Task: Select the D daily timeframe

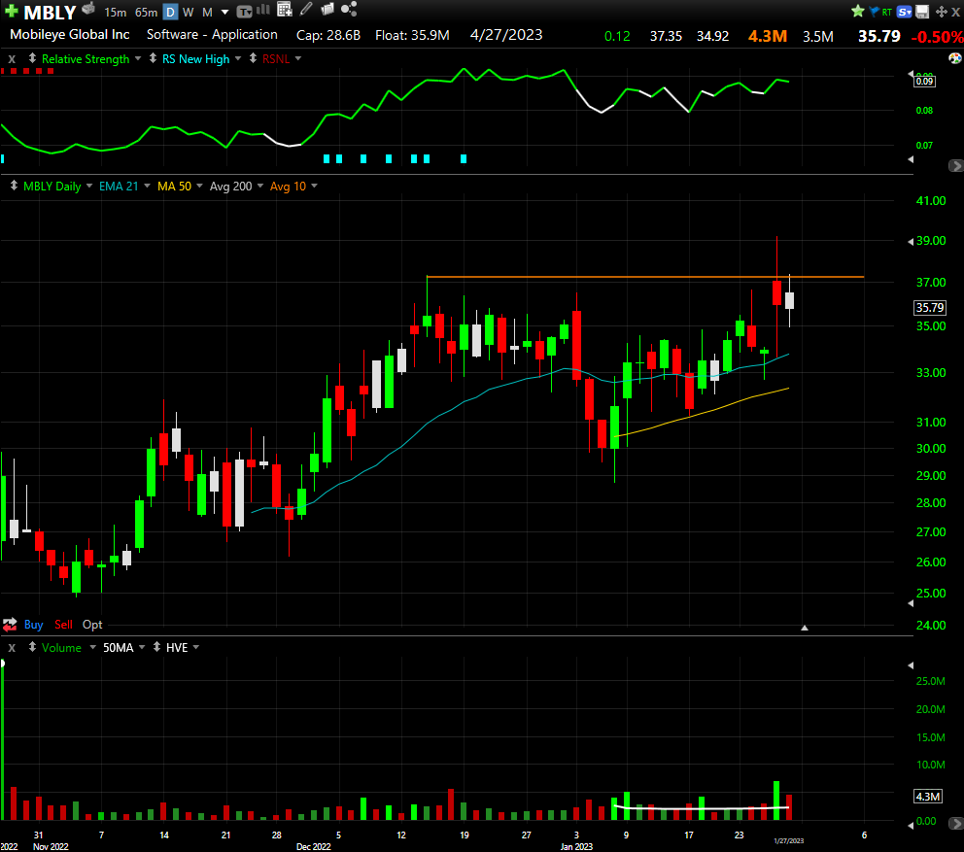Action: click(x=170, y=13)
